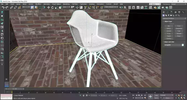The image size is (187, 100).
Task: Open the Sign In dropdown
Action: (x=155, y=4)
